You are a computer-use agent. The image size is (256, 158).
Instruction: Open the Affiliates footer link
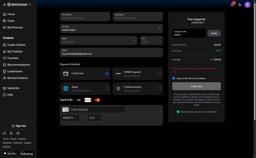tap(7, 147)
